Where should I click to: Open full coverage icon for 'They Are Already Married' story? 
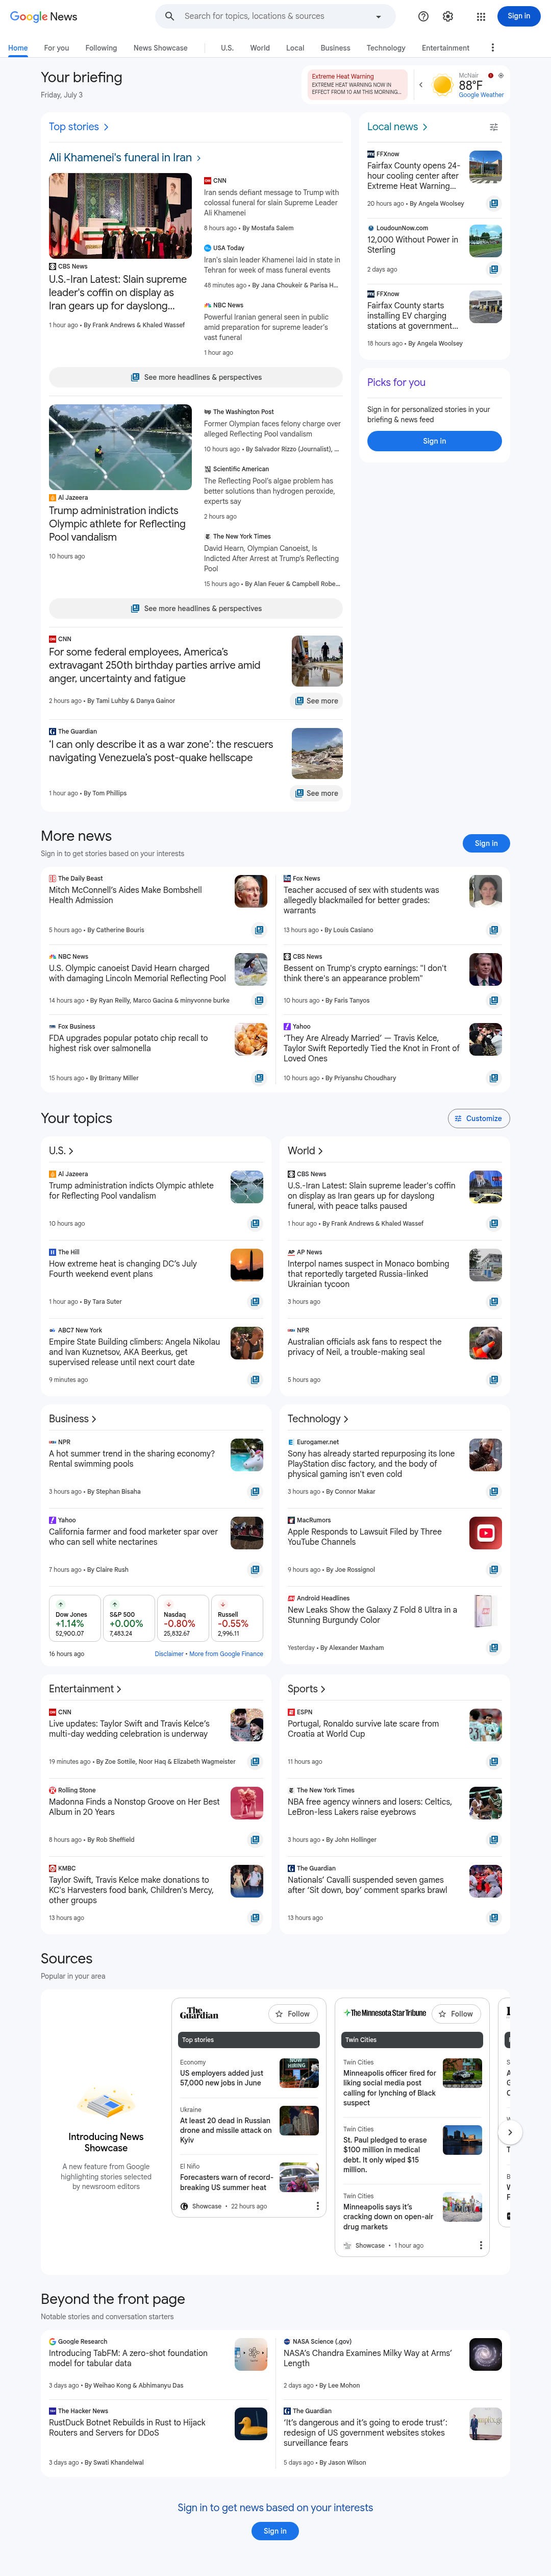click(x=494, y=1078)
